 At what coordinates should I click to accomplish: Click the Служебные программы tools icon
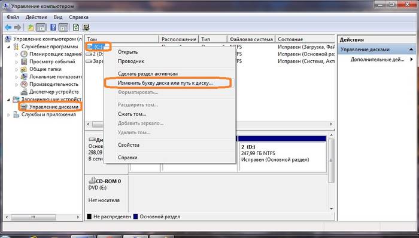coord(16,47)
